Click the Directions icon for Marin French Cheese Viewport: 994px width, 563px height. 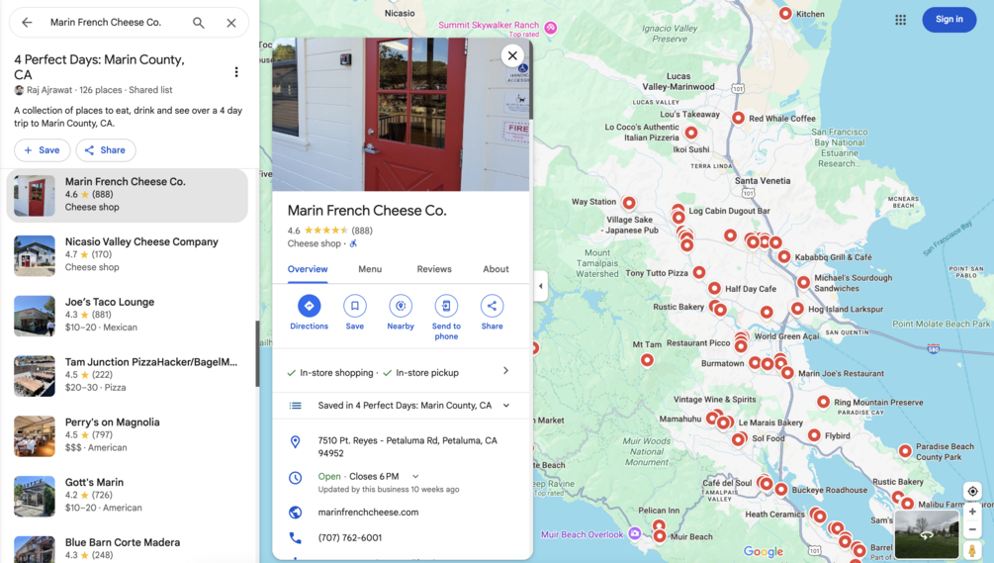pos(309,306)
